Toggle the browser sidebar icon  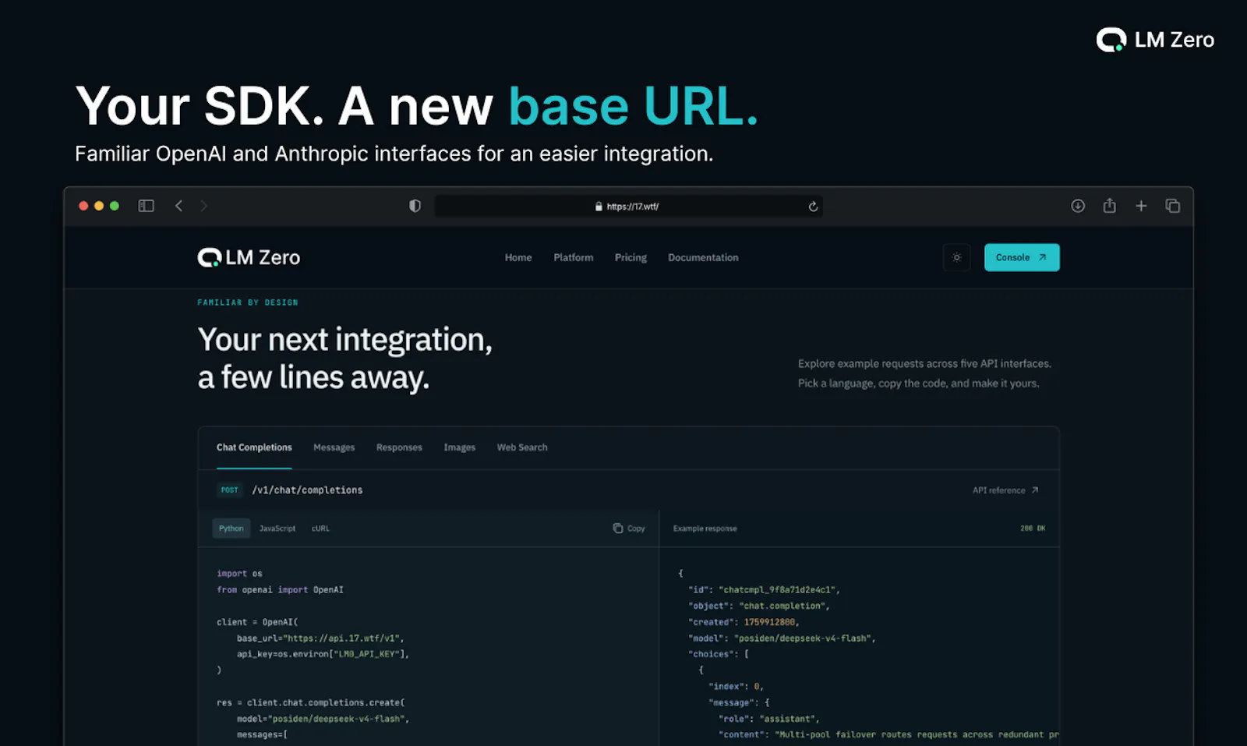point(147,206)
